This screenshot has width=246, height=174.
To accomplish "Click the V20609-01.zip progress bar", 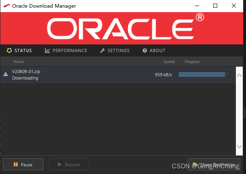I will tap(204, 74).
